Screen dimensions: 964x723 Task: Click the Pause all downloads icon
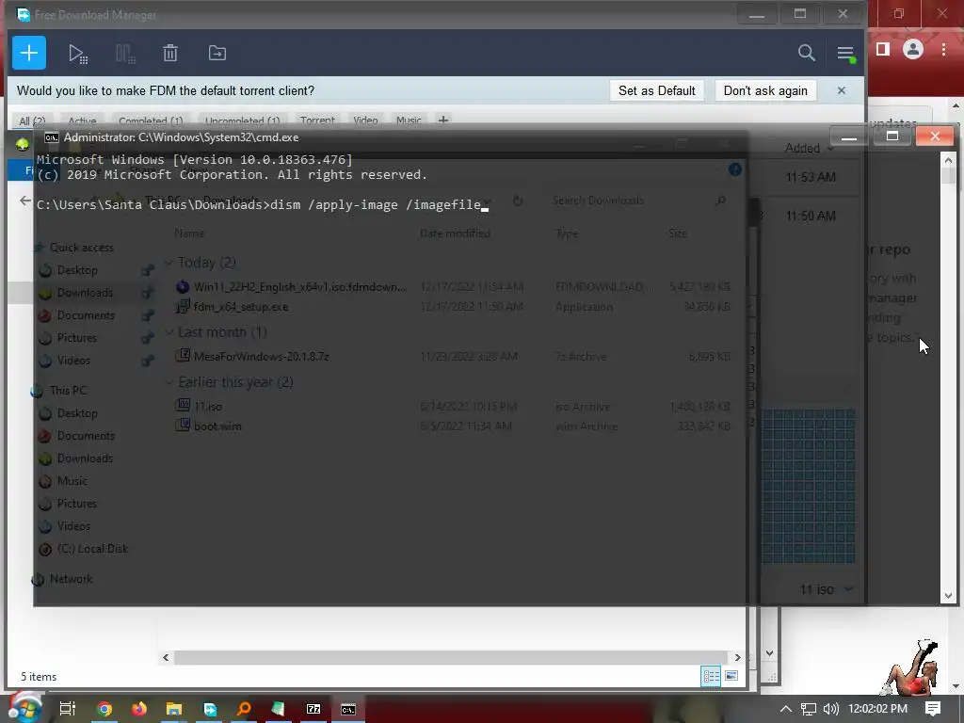(x=125, y=54)
